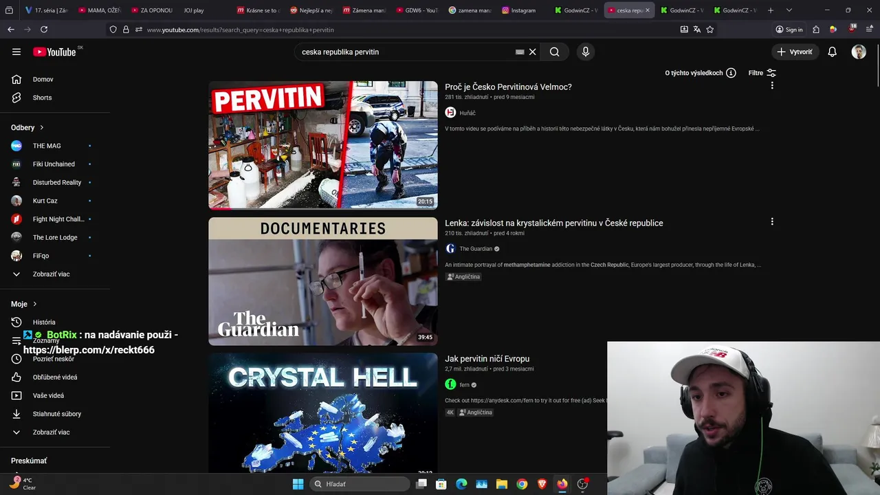Open Fiki Unchained subscription

55,164
